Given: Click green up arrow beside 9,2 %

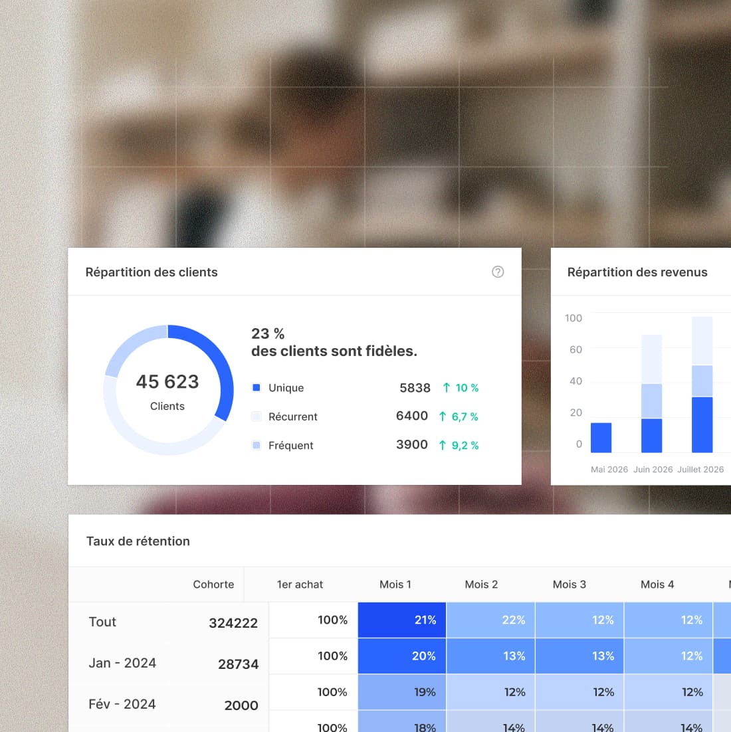Looking at the screenshot, I should (x=443, y=445).
